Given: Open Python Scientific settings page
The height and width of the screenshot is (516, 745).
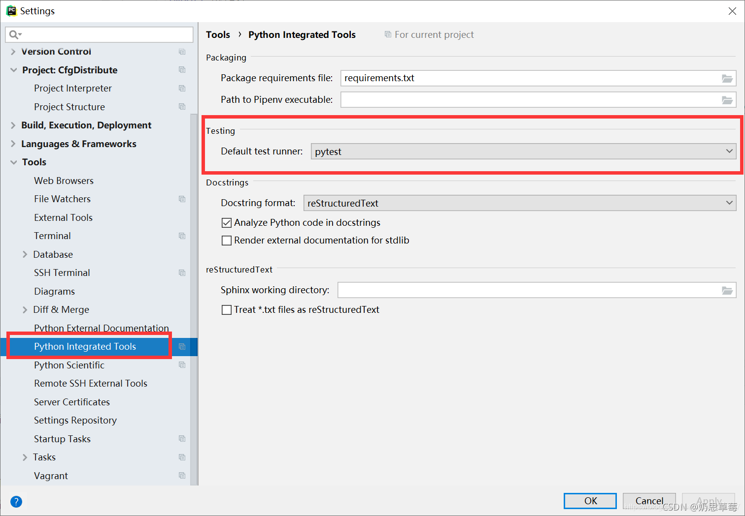Looking at the screenshot, I should click(69, 365).
